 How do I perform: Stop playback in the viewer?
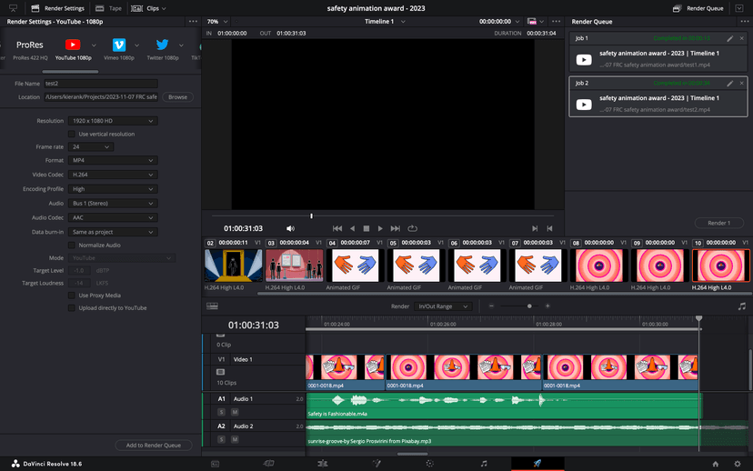pos(366,228)
